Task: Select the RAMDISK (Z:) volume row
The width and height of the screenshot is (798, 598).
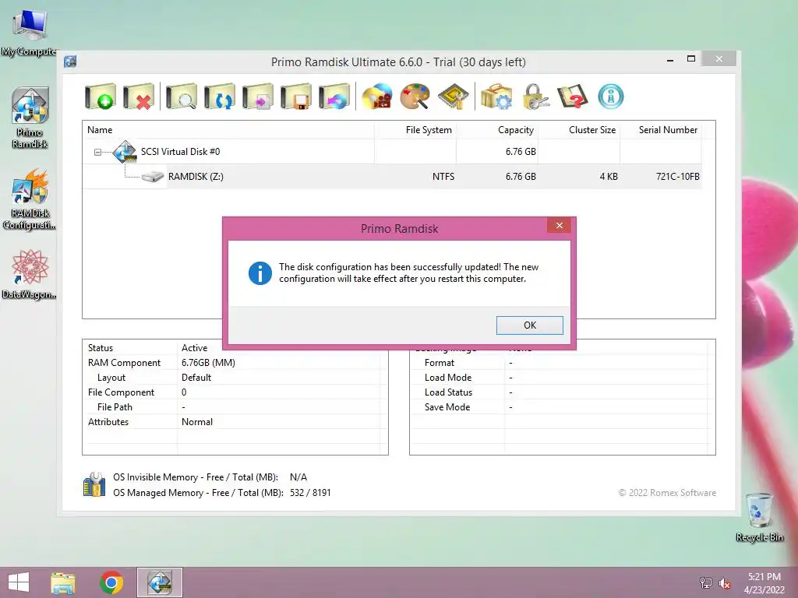Action: (x=392, y=177)
